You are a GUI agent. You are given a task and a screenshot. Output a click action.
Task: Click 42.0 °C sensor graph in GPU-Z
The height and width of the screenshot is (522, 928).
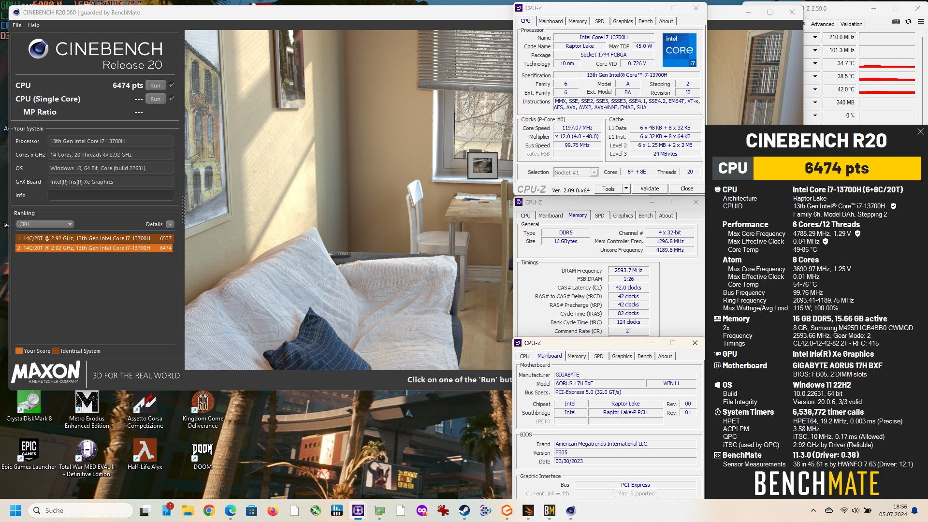[x=887, y=89]
